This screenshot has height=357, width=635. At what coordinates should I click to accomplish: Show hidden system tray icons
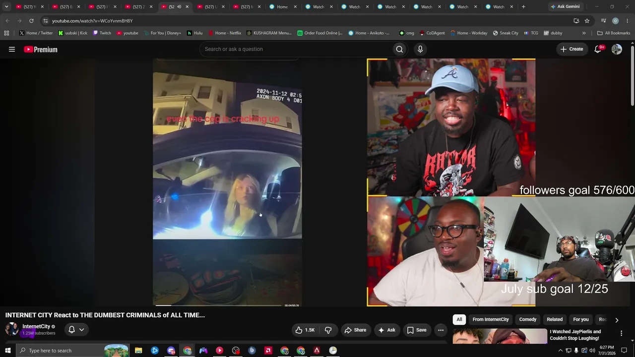click(x=561, y=351)
